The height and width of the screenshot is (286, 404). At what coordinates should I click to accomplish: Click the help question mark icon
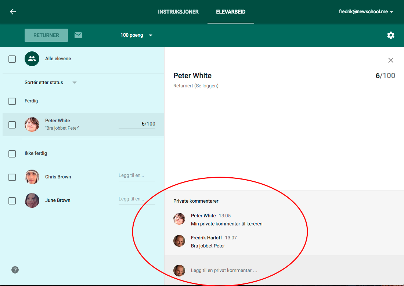click(x=15, y=270)
